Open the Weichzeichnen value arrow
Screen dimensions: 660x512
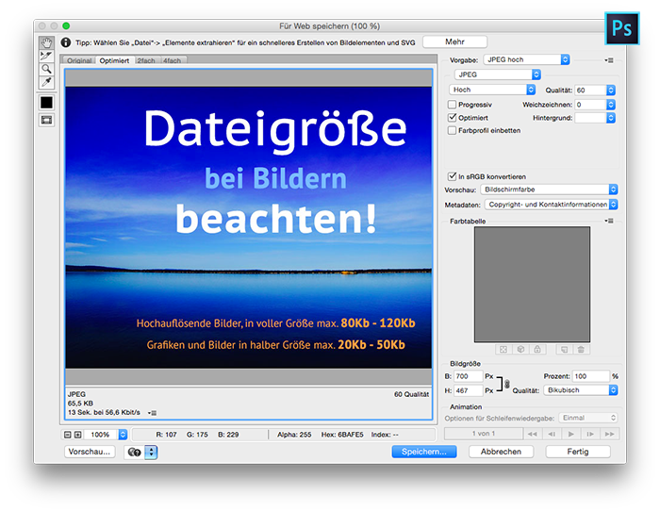click(x=611, y=105)
